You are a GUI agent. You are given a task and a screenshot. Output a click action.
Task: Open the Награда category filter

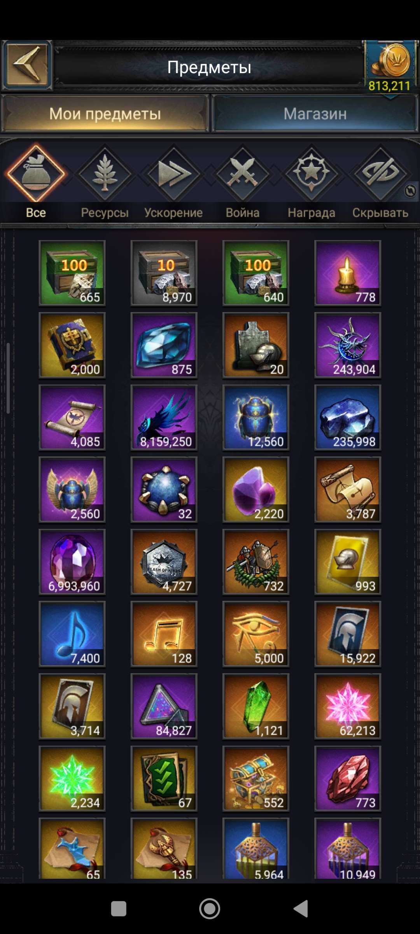[x=311, y=182]
